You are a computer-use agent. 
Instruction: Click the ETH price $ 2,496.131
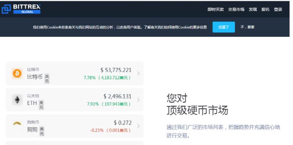(x=118, y=96)
